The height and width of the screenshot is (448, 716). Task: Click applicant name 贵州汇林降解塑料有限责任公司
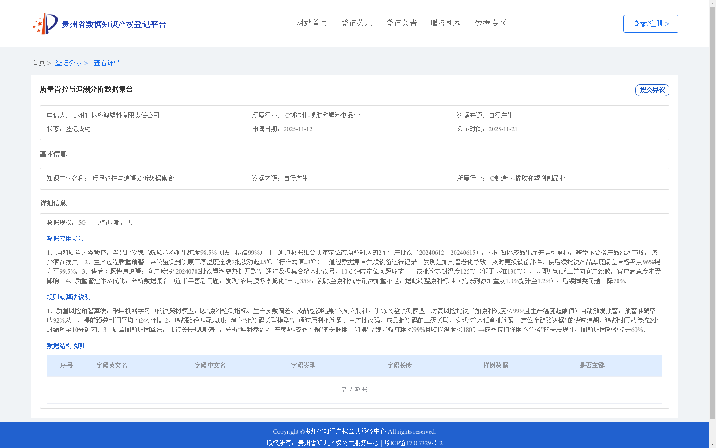pyautogui.click(x=115, y=116)
